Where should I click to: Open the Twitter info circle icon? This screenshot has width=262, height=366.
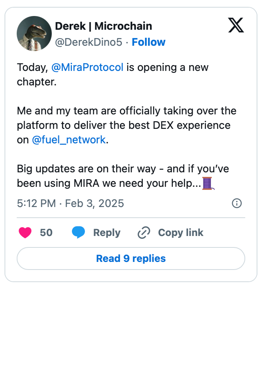coord(237,203)
